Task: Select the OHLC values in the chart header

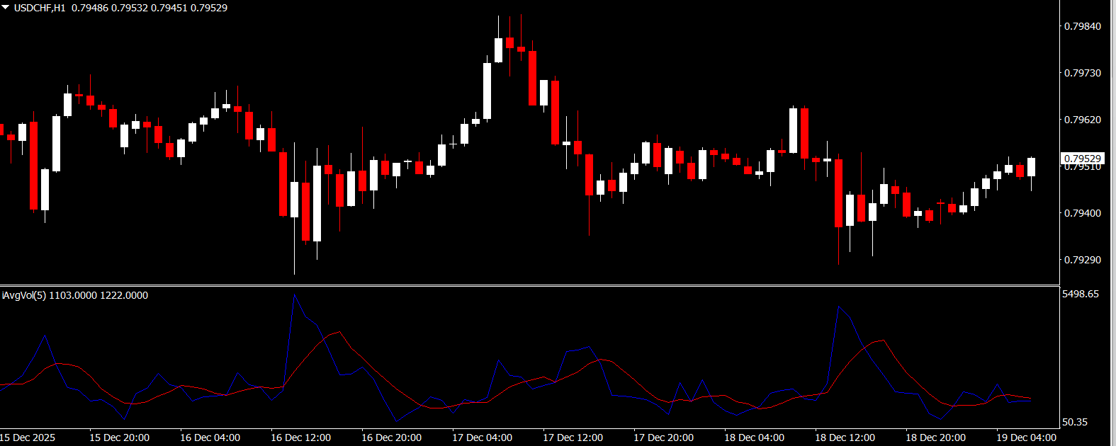Action: click(150, 8)
